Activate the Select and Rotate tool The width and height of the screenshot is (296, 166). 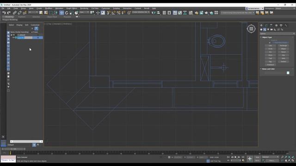tap(67, 13)
